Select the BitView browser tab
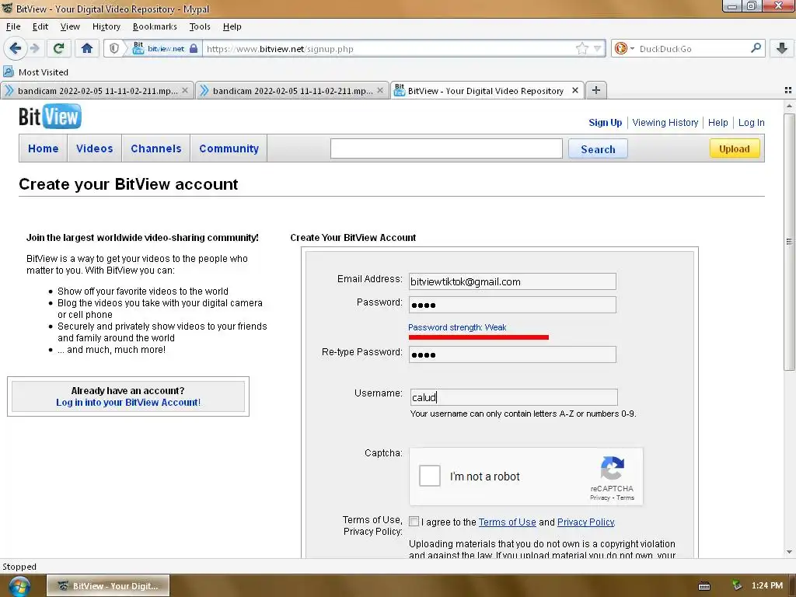This screenshot has height=597, width=796. tap(487, 90)
